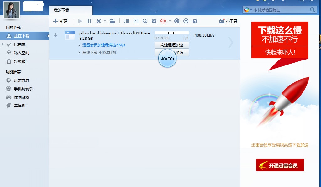Click the 开通迅雷会员 button
Screen dimensions: 321x187
click(x=280, y=165)
